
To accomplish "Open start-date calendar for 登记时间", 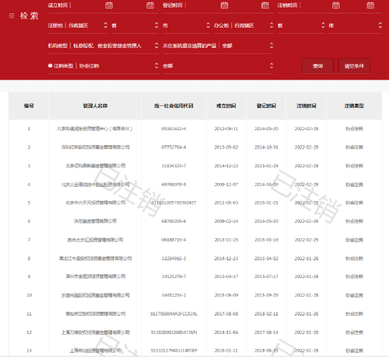I will [x=224, y=5].
